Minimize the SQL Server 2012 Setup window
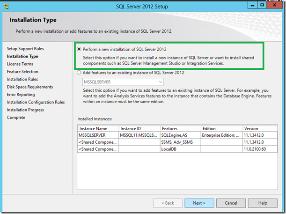The height and width of the screenshot is (214, 286). 252,5
